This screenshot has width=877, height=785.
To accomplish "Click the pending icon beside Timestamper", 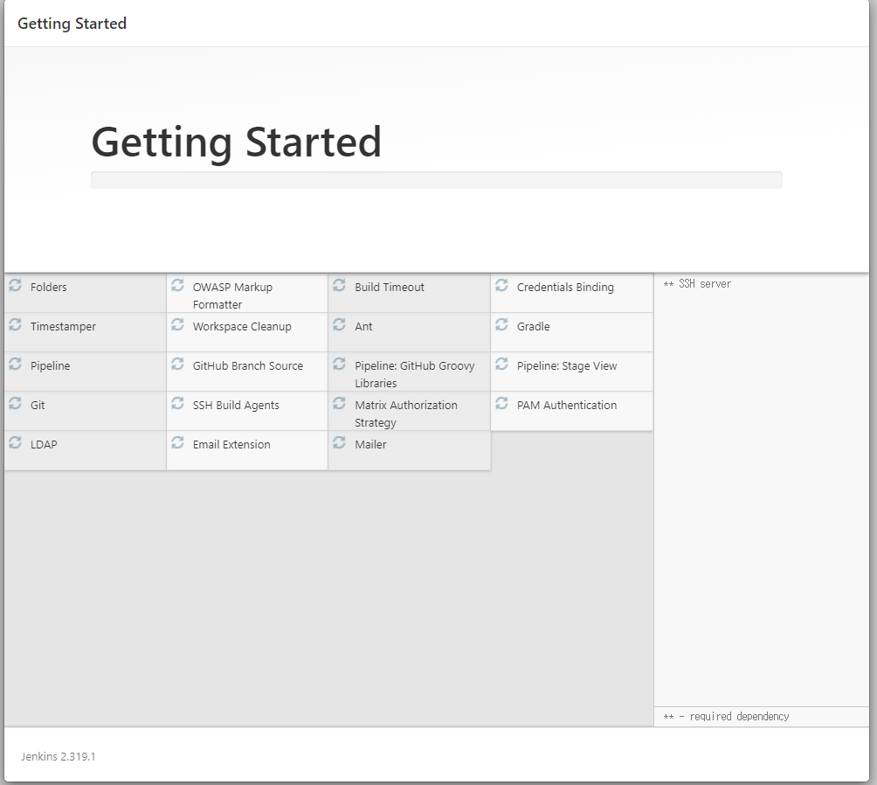I will pyautogui.click(x=15, y=324).
